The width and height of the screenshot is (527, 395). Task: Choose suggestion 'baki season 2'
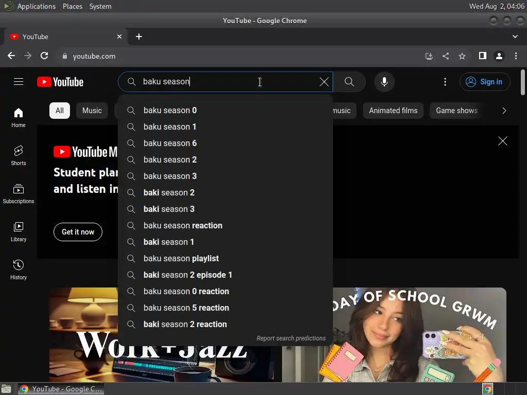click(x=225, y=192)
